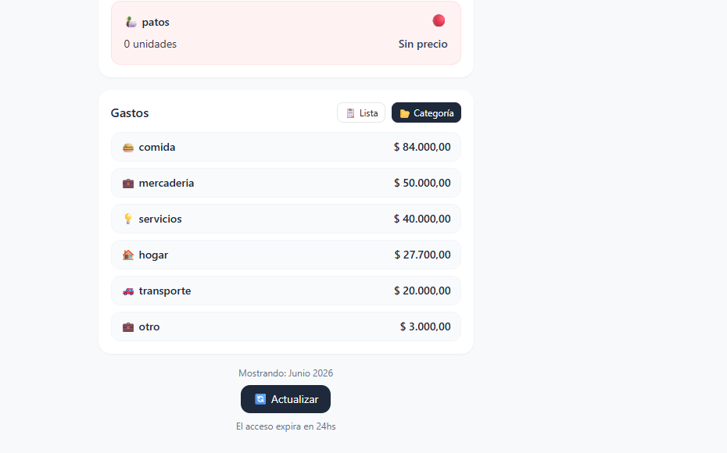Image resolution: width=727 pixels, height=453 pixels.
Task: Expand the mercaderia expense category row
Action: pos(286,183)
